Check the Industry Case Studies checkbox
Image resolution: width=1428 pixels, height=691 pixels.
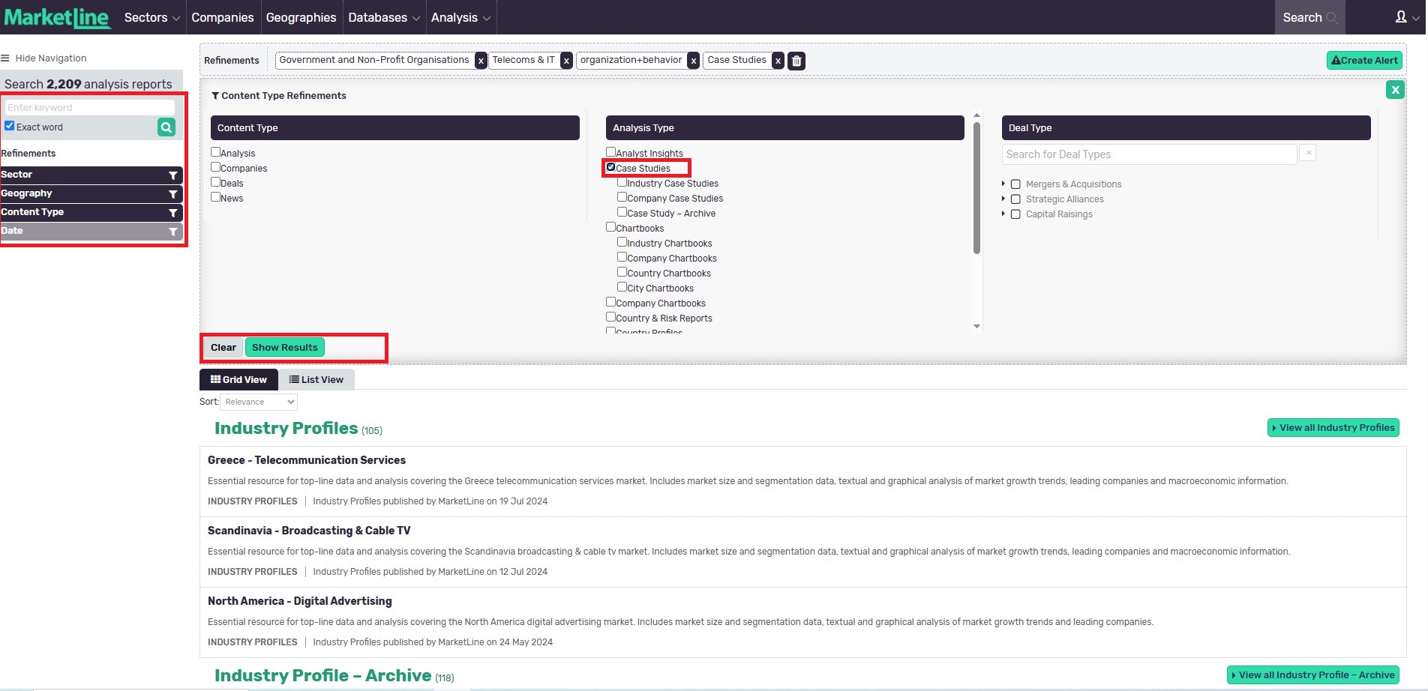[x=622, y=182]
